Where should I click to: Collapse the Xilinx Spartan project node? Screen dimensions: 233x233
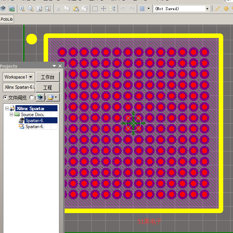tap(7, 109)
